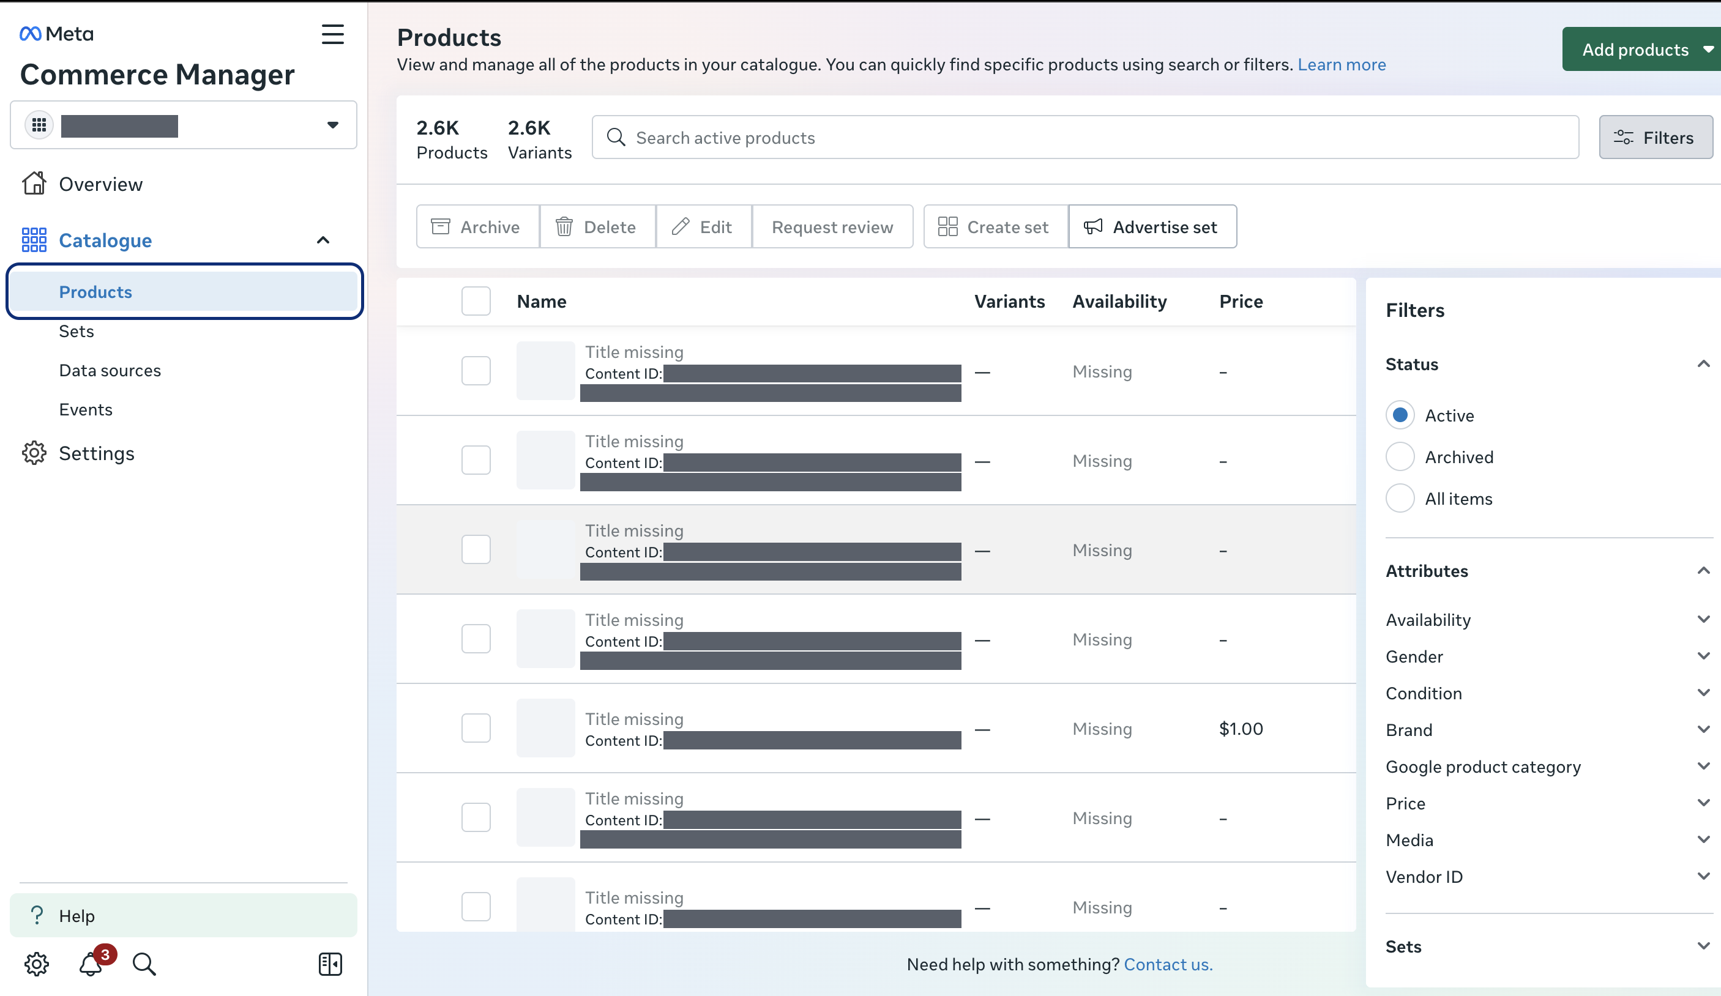The height and width of the screenshot is (996, 1721).
Task: Select the Active status radio button
Action: [1400, 416]
